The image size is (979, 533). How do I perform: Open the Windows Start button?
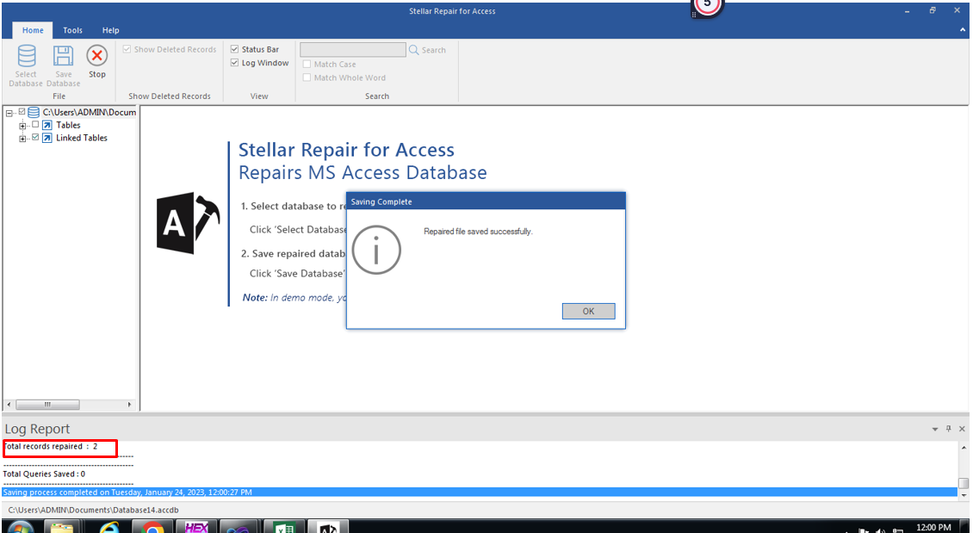pos(20,527)
